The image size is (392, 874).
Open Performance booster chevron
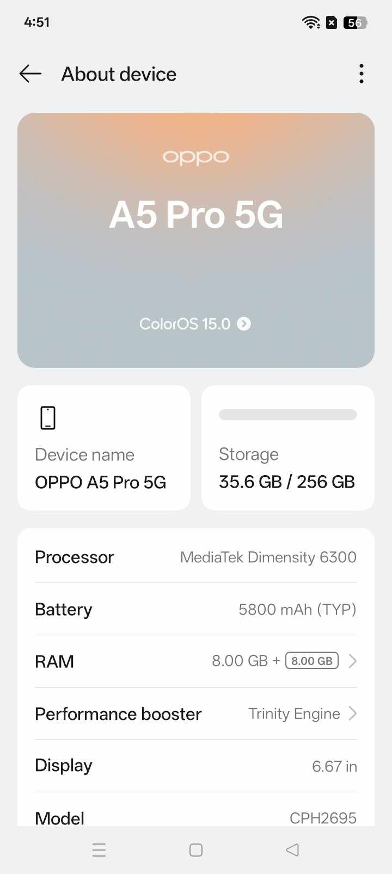tap(352, 713)
